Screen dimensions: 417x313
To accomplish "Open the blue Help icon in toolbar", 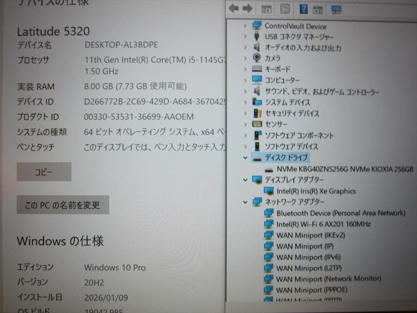I will pos(303,9).
